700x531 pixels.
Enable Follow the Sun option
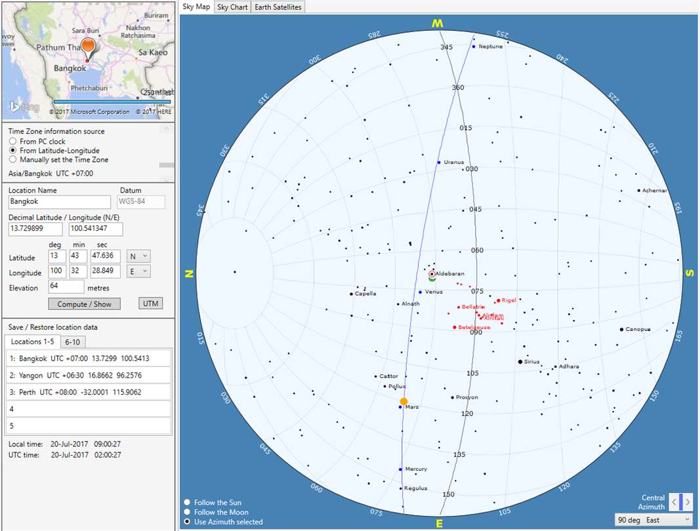[187, 502]
